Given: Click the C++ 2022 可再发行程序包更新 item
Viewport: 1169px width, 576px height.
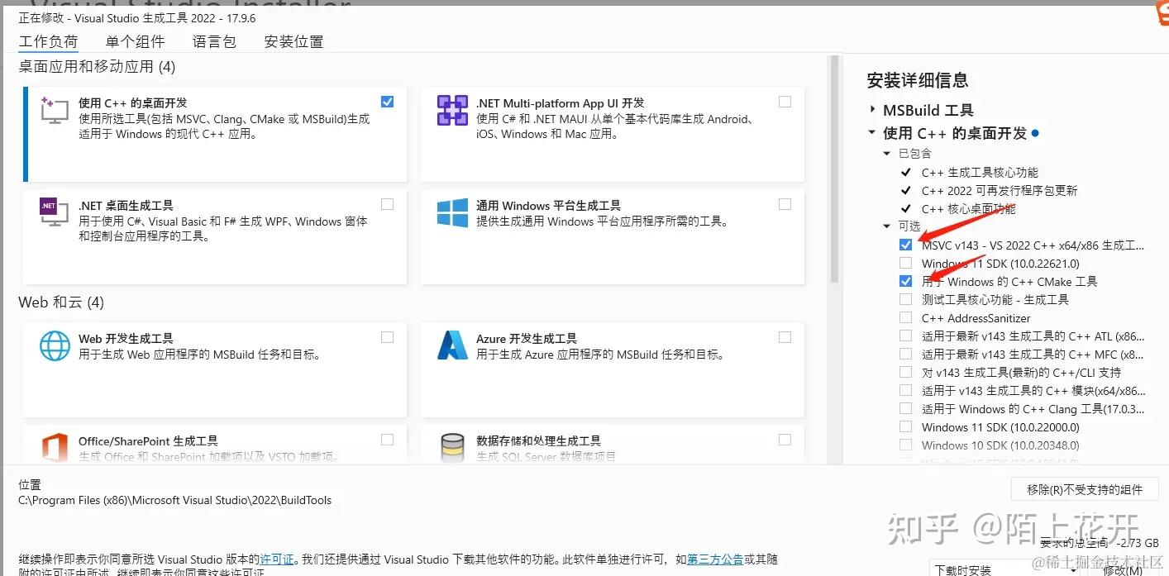Looking at the screenshot, I should (x=1000, y=191).
